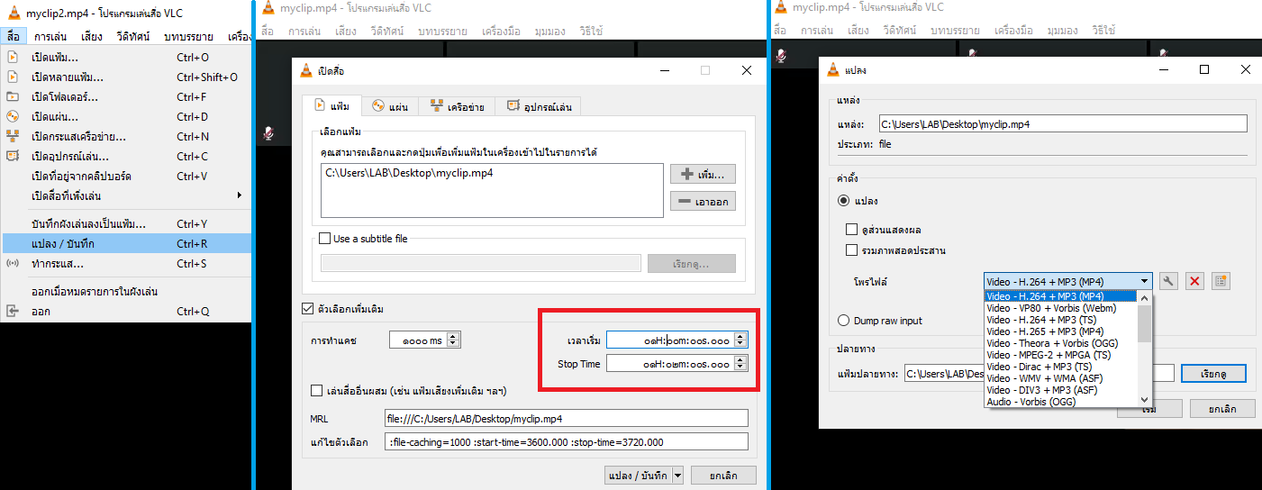Viewport: 1262px width, 490px height.
Task: Choose Video - Theora + Vorbis (OGG) from list
Action: (x=1052, y=343)
